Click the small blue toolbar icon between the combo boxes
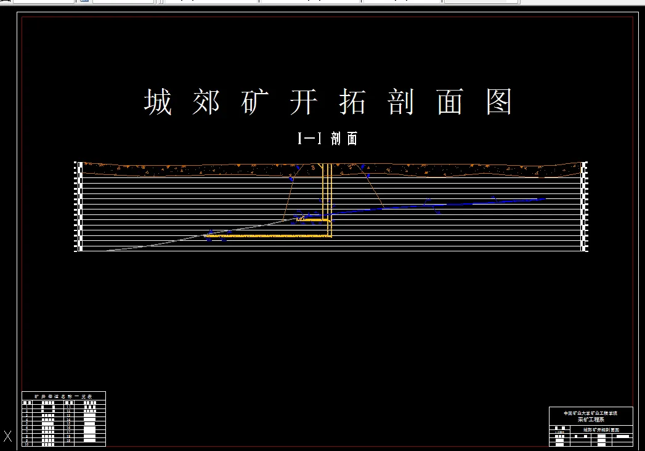This screenshot has height=451, width=645. point(82,2)
